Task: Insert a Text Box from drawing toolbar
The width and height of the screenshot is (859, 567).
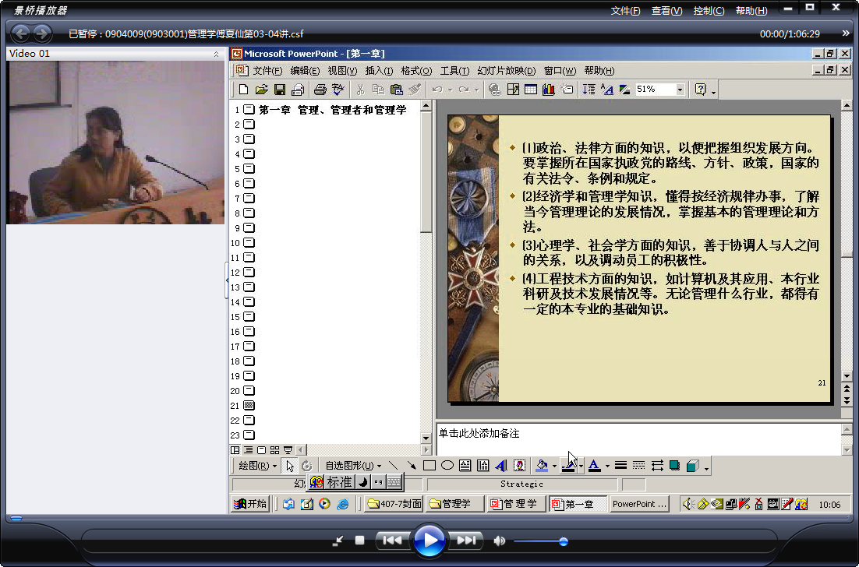Action: 465,466
